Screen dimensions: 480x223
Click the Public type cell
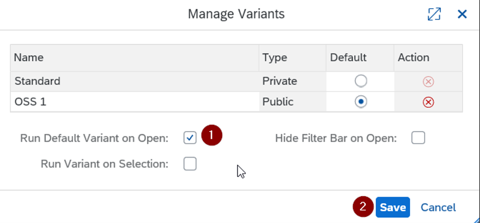pos(278,101)
